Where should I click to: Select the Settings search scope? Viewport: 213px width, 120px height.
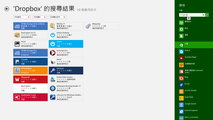coord(194,29)
